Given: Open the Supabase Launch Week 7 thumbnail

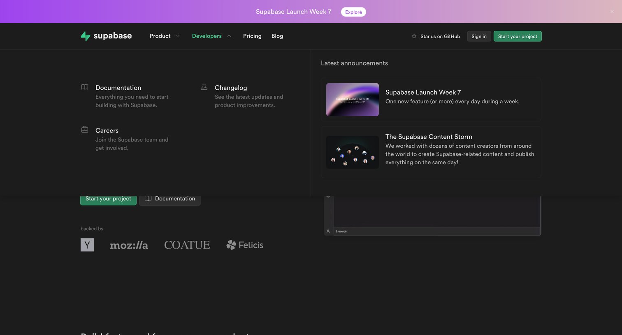Looking at the screenshot, I should 353,100.
